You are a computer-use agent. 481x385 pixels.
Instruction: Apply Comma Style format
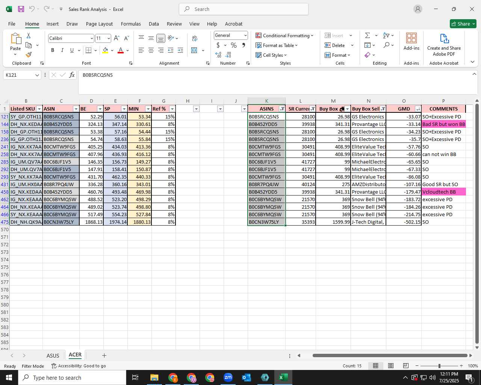pos(244,45)
